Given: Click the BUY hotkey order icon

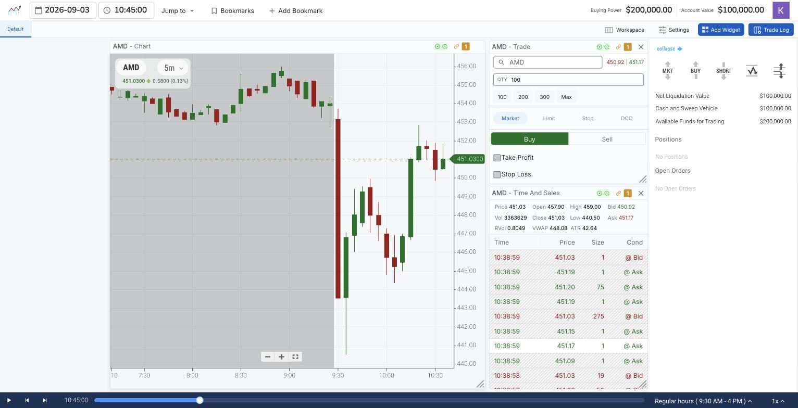Looking at the screenshot, I should pyautogui.click(x=695, y=71).
